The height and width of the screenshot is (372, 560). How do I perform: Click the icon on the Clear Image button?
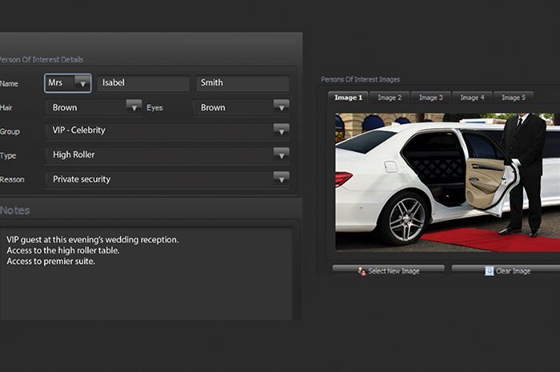tap(489, 271)
